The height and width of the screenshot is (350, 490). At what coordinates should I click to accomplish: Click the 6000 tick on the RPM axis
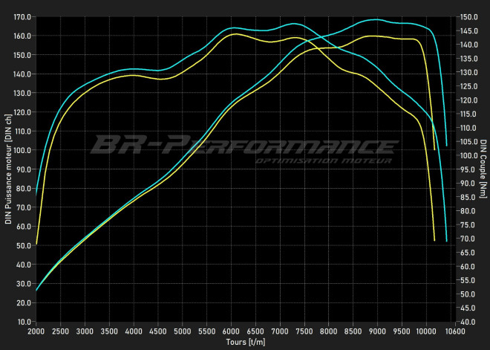(232, 331)
